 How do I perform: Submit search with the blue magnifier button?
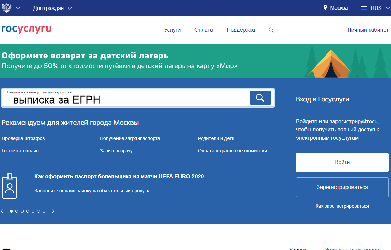coord(260,98)
